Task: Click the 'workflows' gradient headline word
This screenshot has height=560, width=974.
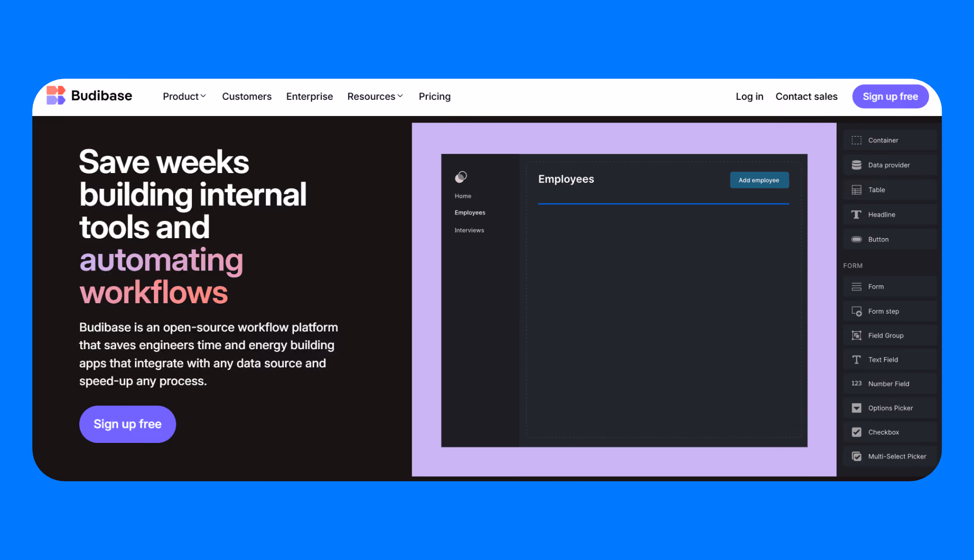Action: [x=154, y=293]
